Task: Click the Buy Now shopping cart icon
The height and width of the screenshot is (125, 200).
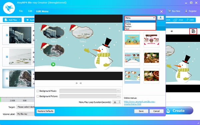Action: pyautogui.click(x=169, y=11)
